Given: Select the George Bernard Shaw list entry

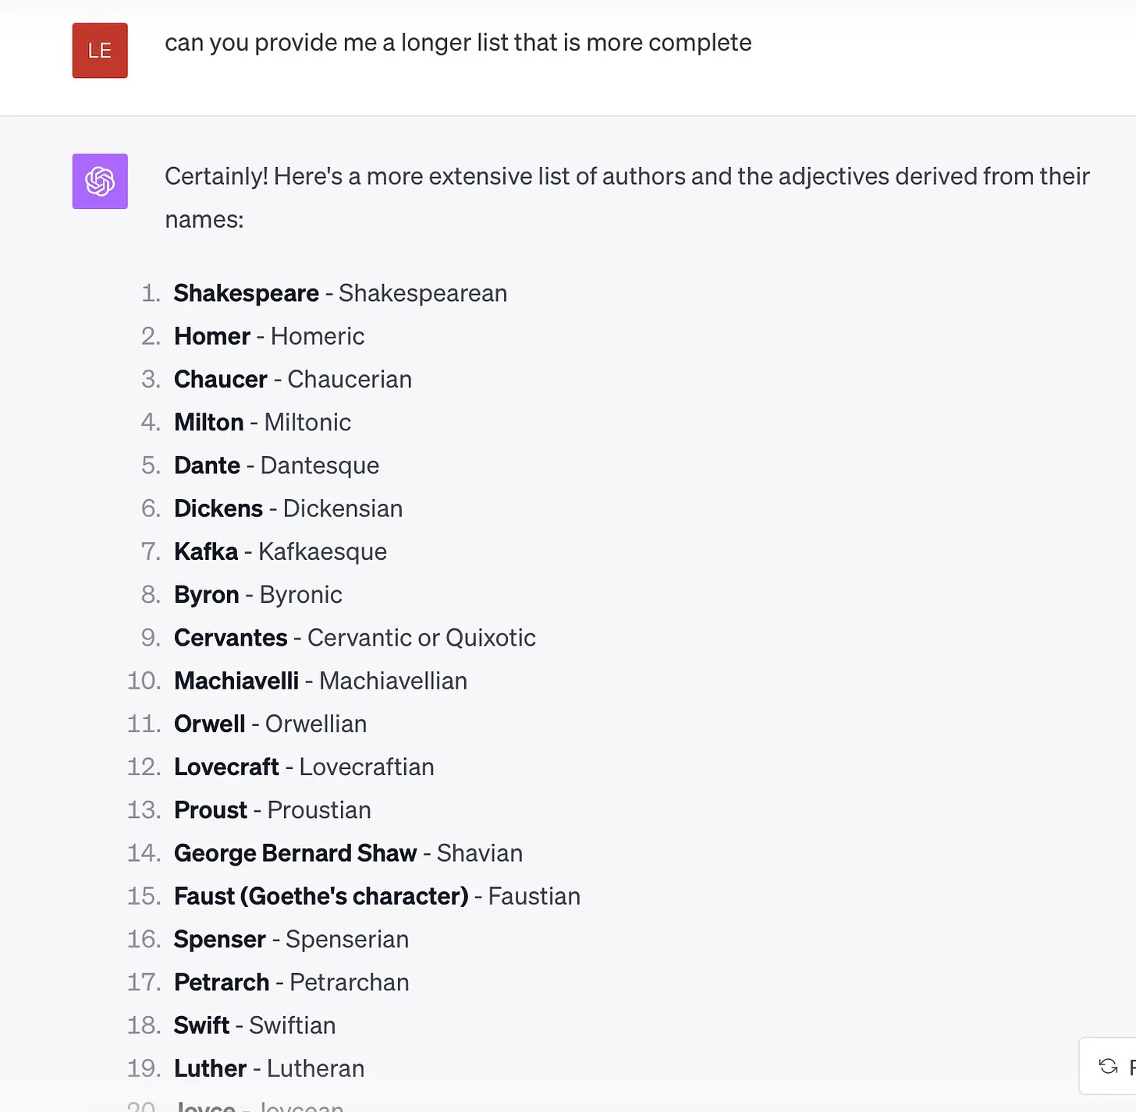Looking at the screenshot, I should [x=348, y=852].
